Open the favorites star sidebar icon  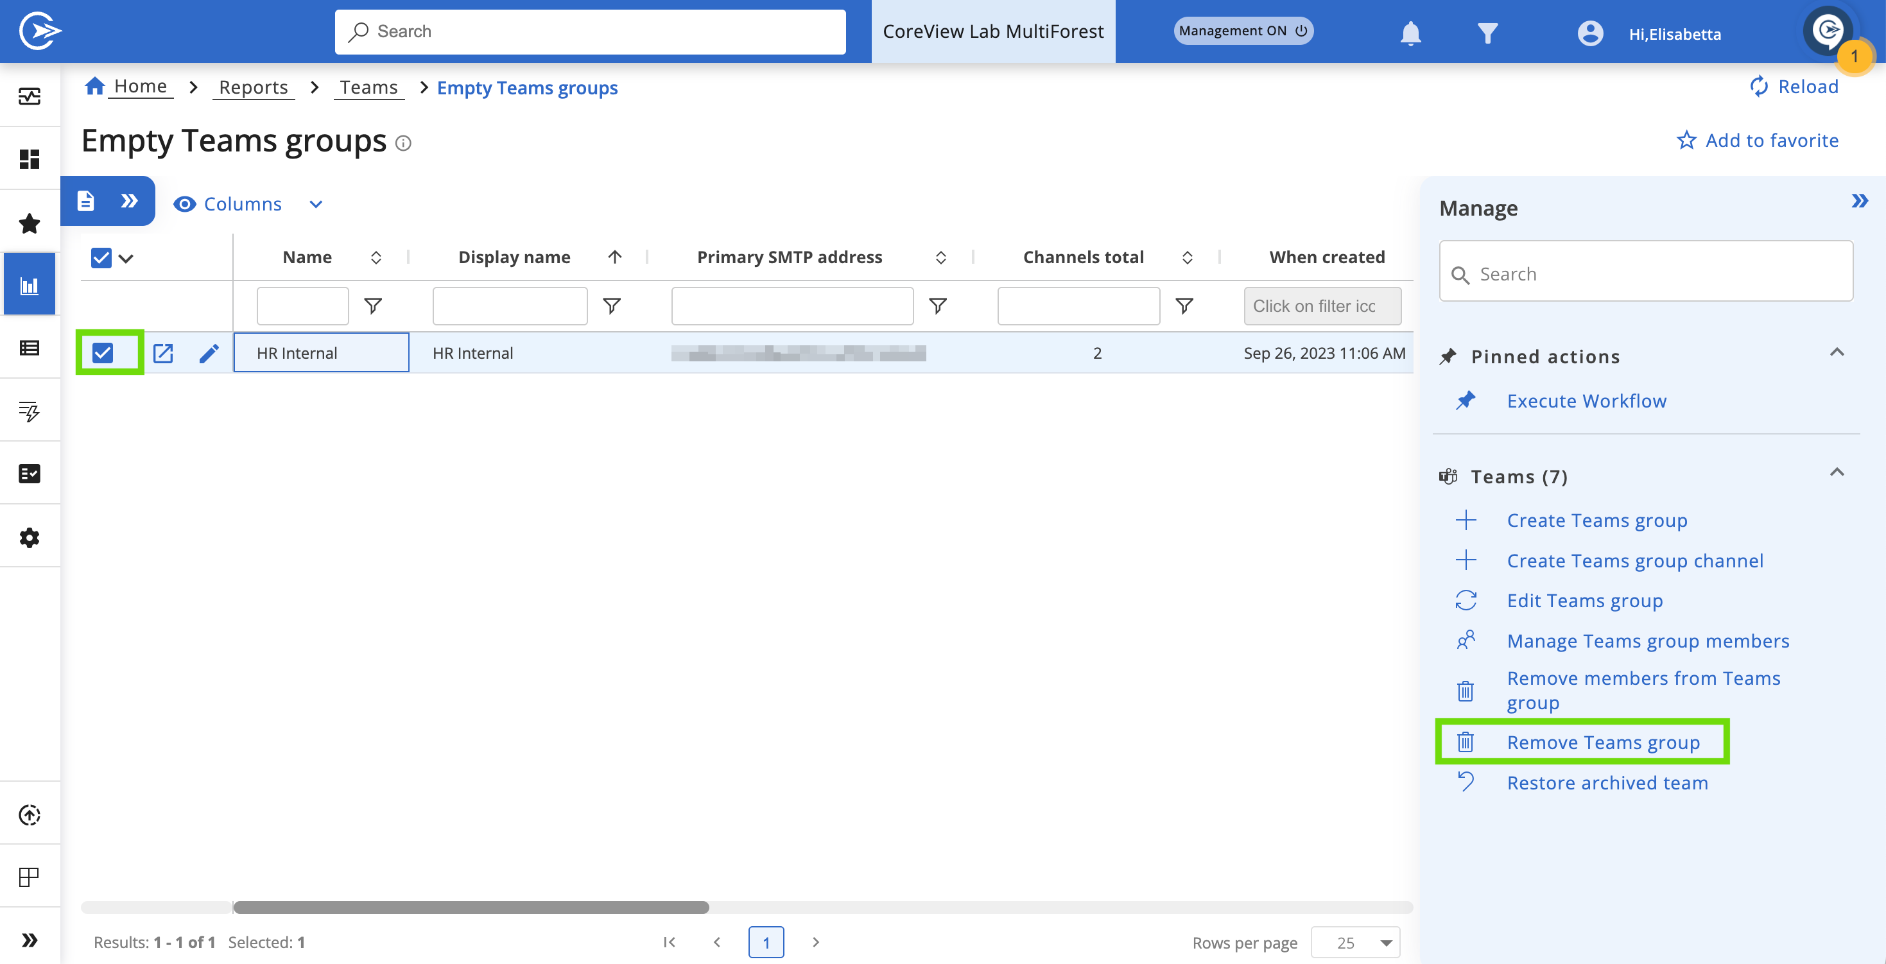pos(30,223)
